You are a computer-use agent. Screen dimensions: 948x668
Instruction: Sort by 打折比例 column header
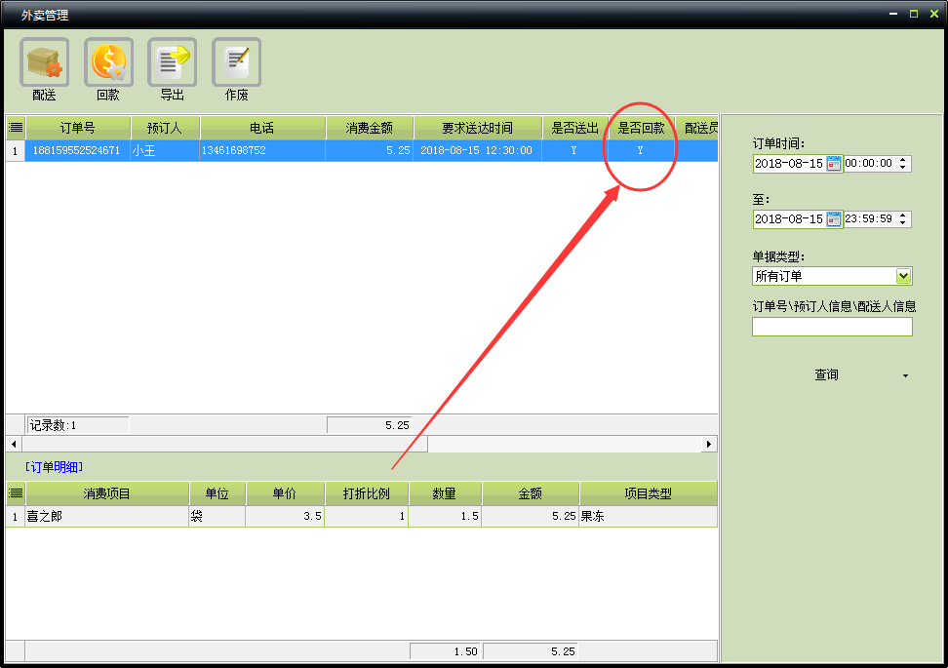coord(367,493)
